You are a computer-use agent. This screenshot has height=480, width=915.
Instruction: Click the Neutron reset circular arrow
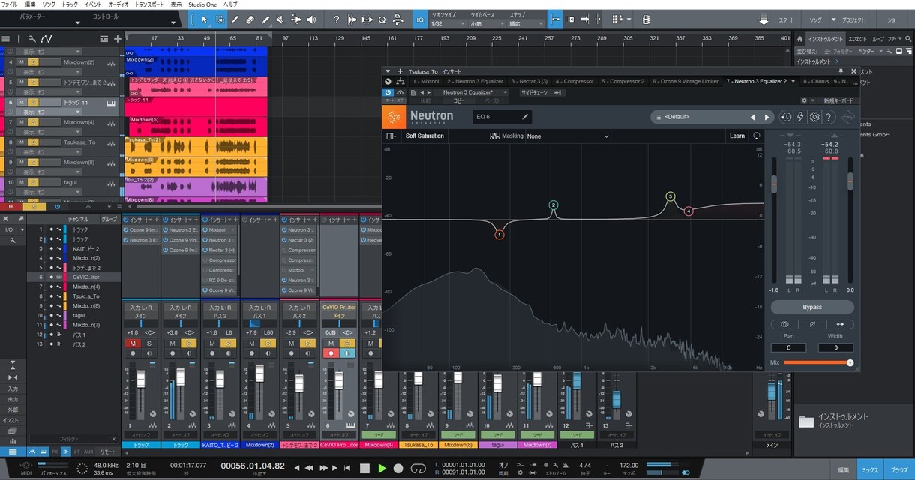click(x=757, y=136)
